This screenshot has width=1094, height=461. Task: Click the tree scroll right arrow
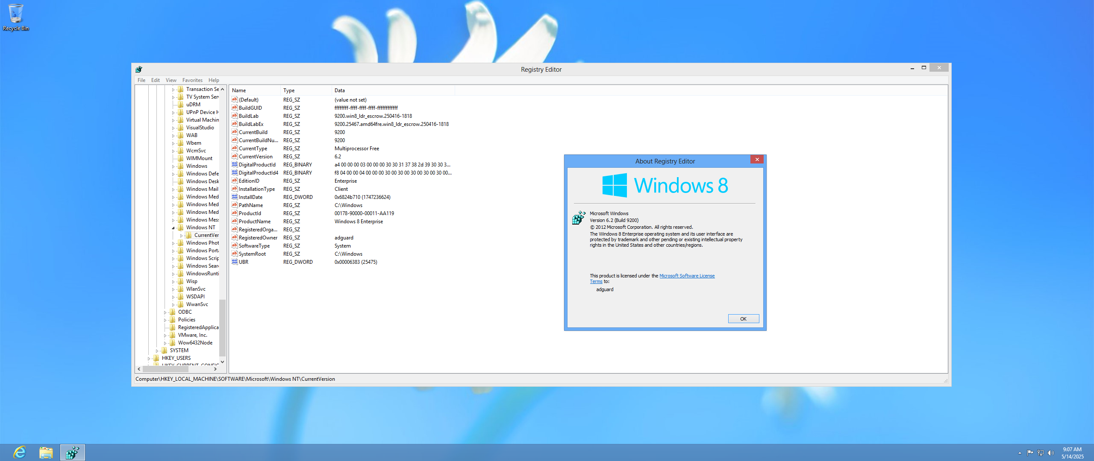[215, 369]
